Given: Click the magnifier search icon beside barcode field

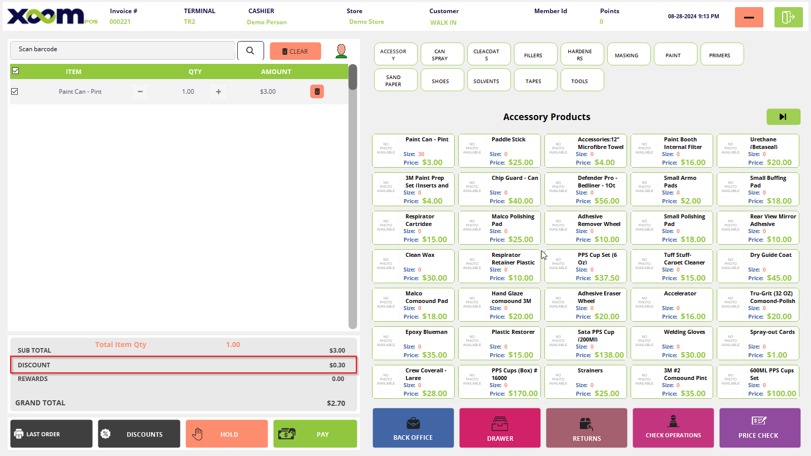Looking at the screenshot, I should (250, 51).
